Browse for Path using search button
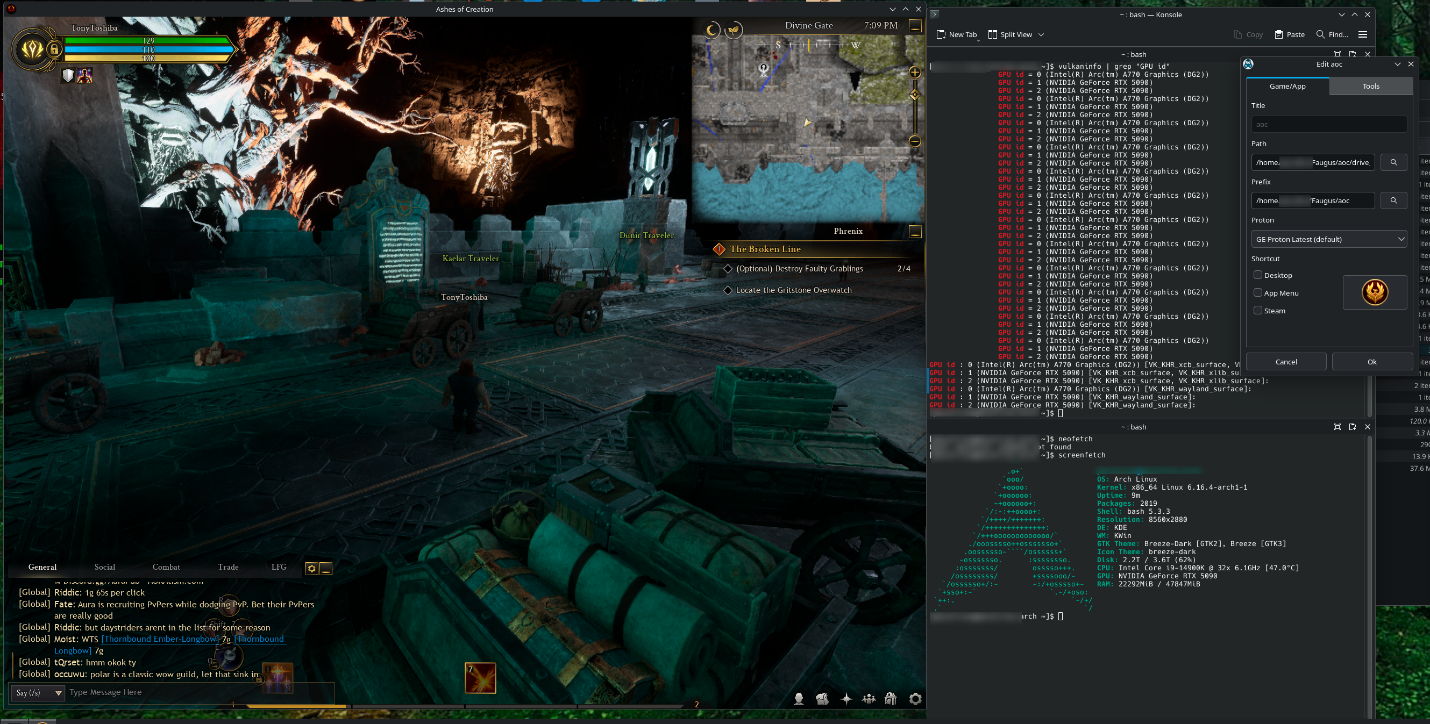The height and width of the screenshot is (724, 1430). click(1393, 162)
